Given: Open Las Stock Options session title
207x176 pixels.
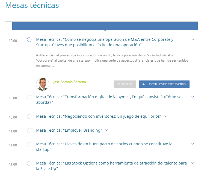Looking at the screenshot, I should (111, 166).
